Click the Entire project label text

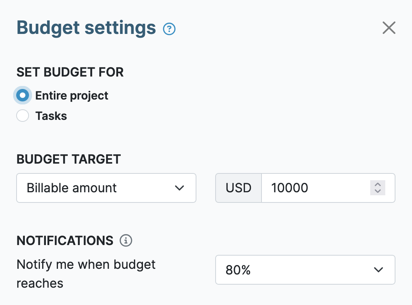point(71,95)
